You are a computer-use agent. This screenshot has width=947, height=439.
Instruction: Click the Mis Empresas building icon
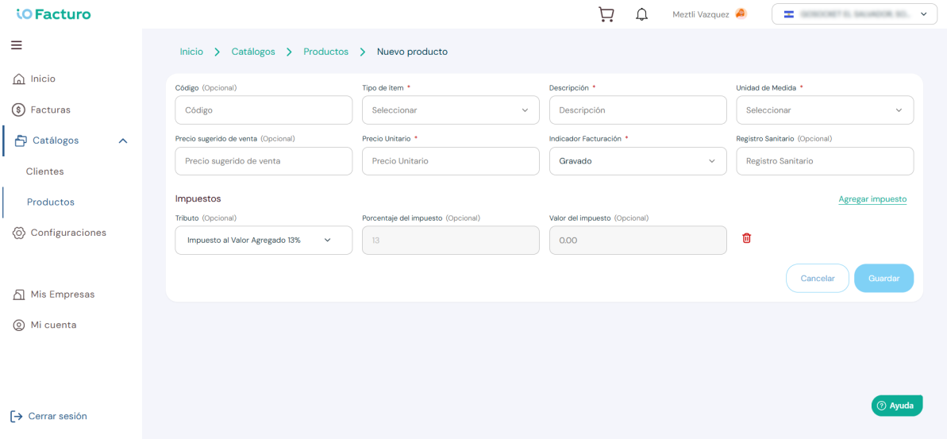(19, 295)
